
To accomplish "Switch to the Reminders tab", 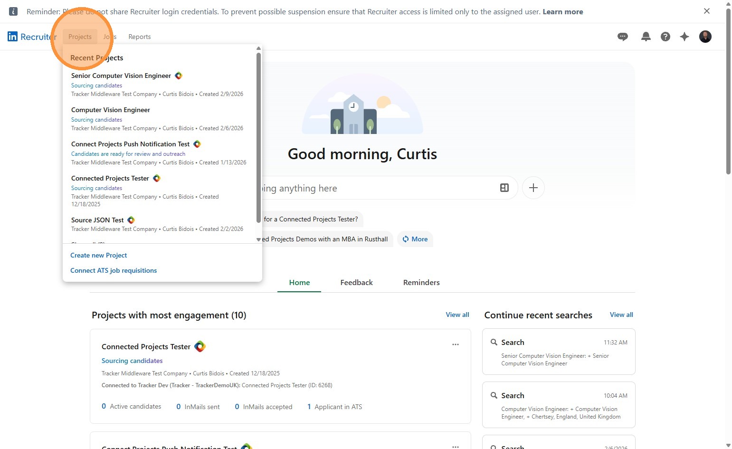I will [x=421, y=282].
